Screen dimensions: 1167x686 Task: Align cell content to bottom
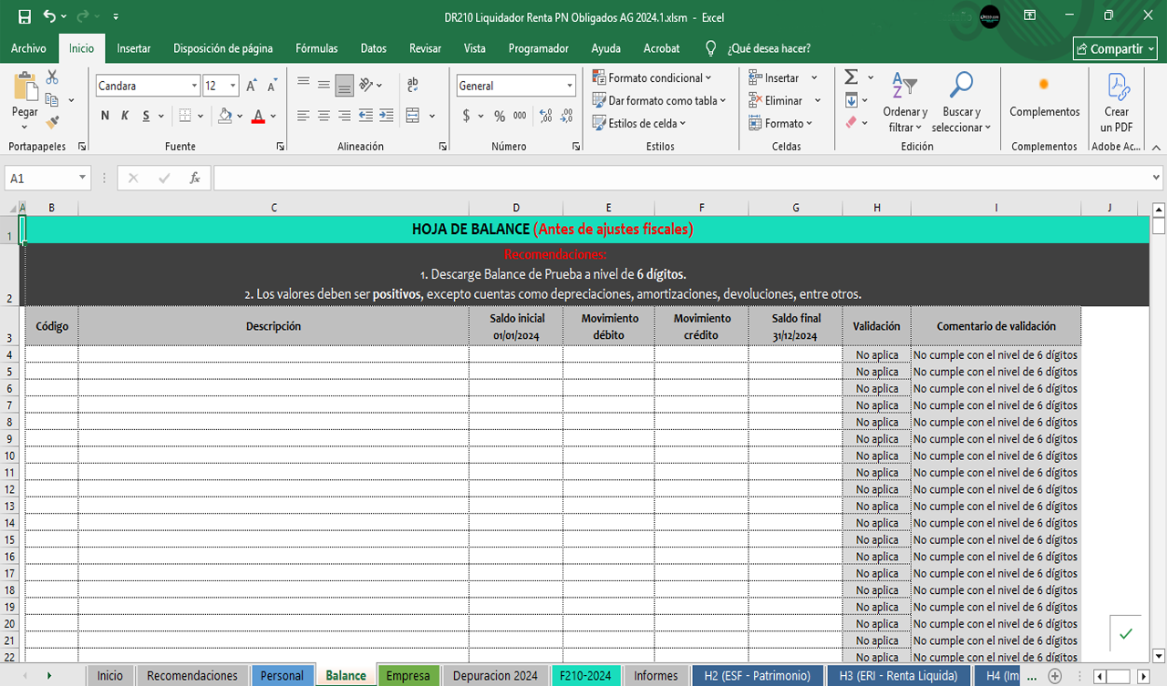point(345,86)
